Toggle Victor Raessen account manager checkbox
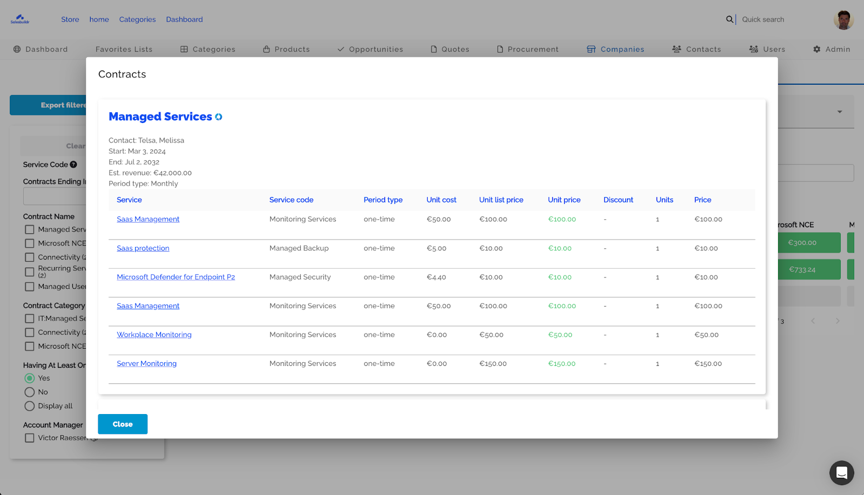Screen dimensions: 864x495 point(30,438)
